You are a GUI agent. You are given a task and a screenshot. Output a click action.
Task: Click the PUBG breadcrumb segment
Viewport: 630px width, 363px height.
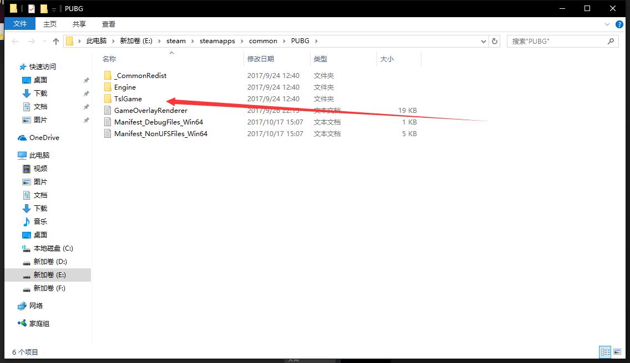[300, 41]
